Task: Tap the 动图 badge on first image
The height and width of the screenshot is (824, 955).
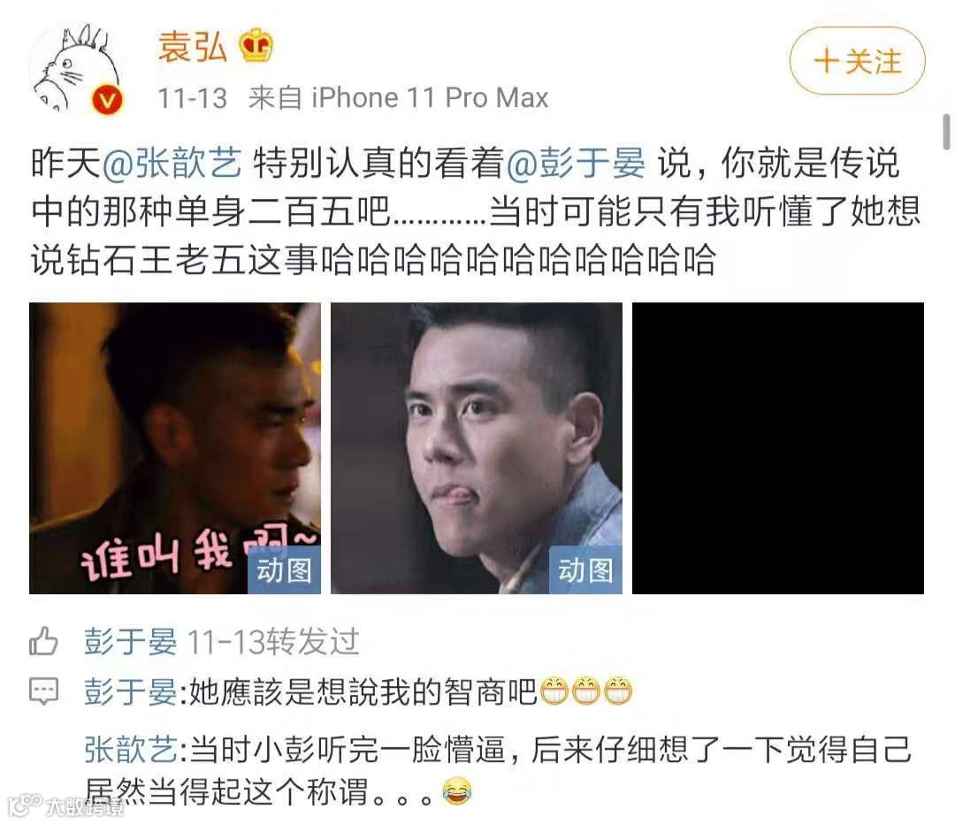Action: [x=284, y=570]
